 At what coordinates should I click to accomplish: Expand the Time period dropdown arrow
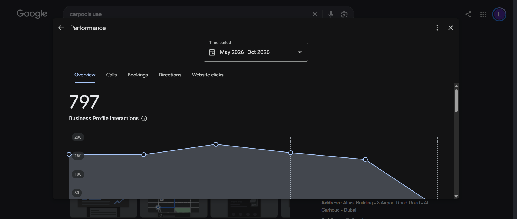point(300,52)
